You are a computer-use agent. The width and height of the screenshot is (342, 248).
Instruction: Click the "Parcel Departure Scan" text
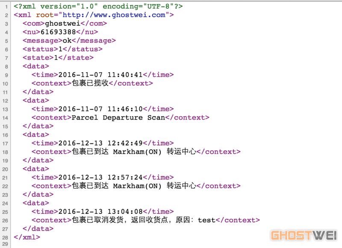click(x=118, y=117)
